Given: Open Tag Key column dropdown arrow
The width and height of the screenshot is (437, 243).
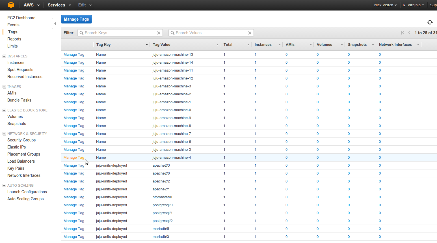Looking at the screenshot, I should [x=147, y=45].
